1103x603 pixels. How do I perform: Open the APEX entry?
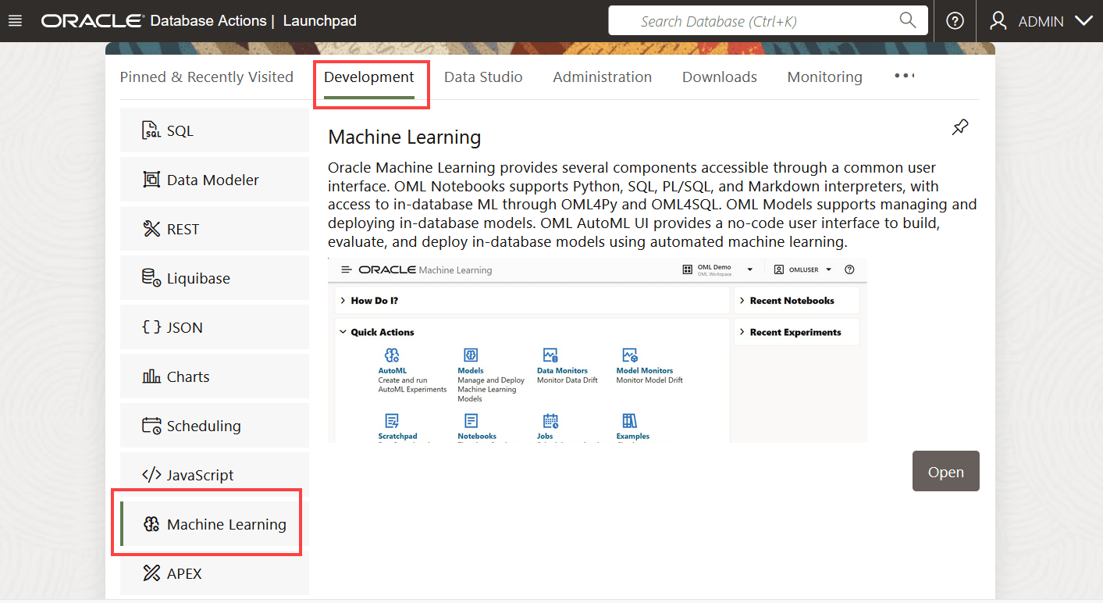(215, 573)
